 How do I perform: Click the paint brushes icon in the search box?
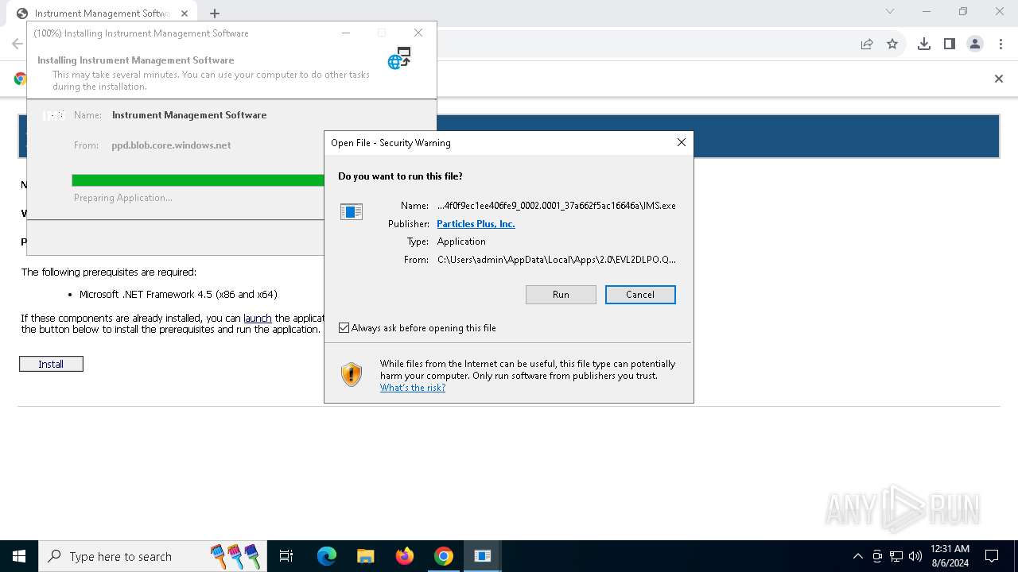[235, 556]
